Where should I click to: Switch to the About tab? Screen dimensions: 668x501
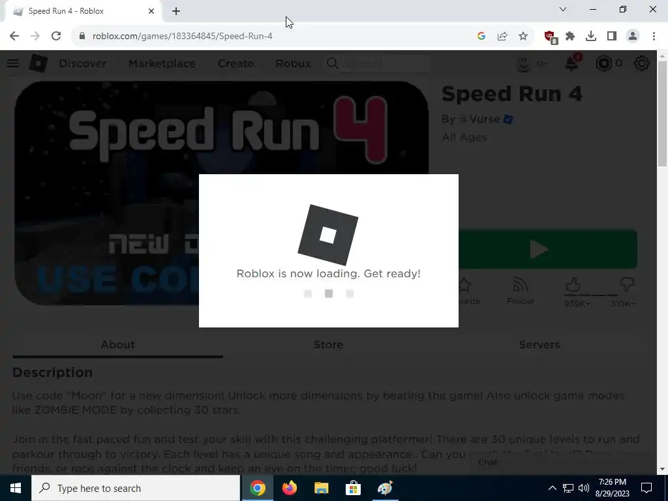point(117,344)
